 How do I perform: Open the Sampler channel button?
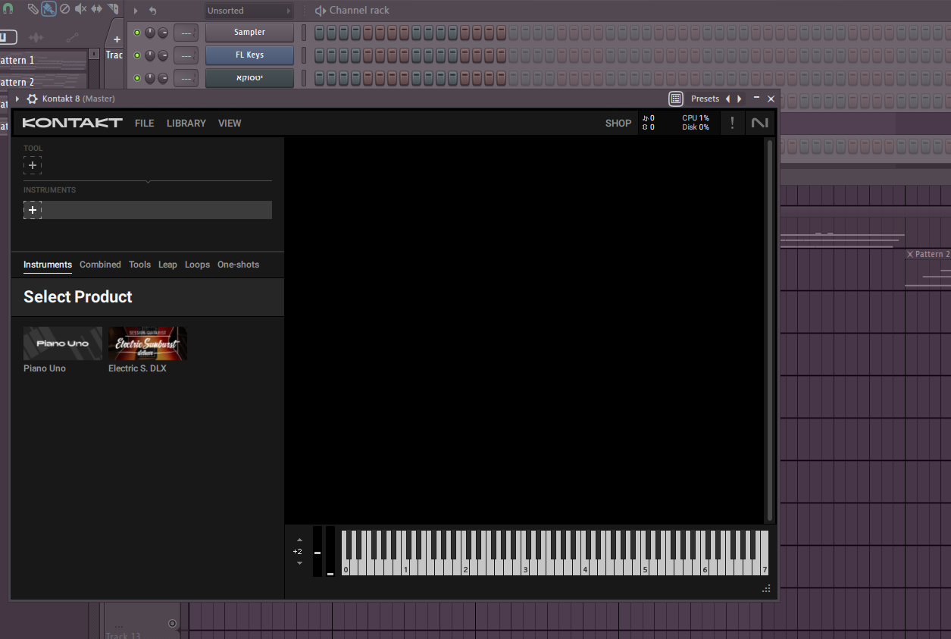pos(249,33)
